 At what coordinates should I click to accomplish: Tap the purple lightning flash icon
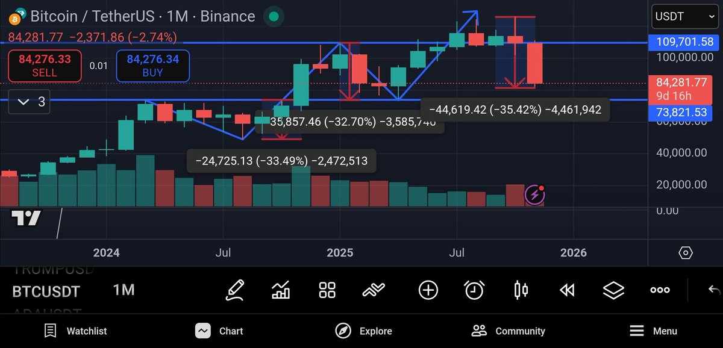(535, 194)
